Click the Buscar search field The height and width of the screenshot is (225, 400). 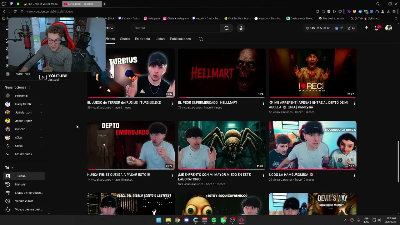point(176,28)
